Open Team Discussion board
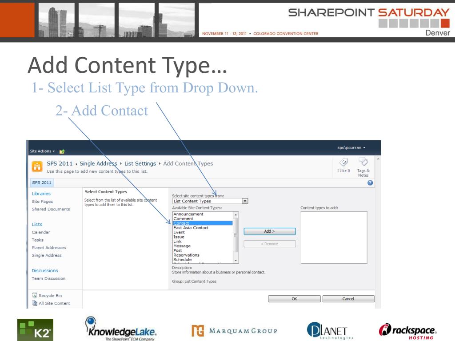 click(x=48, y=278)
